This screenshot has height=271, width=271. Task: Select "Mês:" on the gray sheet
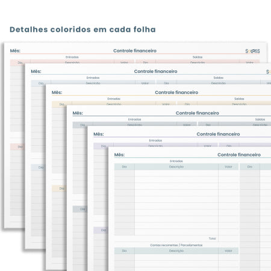pos(78,113)
